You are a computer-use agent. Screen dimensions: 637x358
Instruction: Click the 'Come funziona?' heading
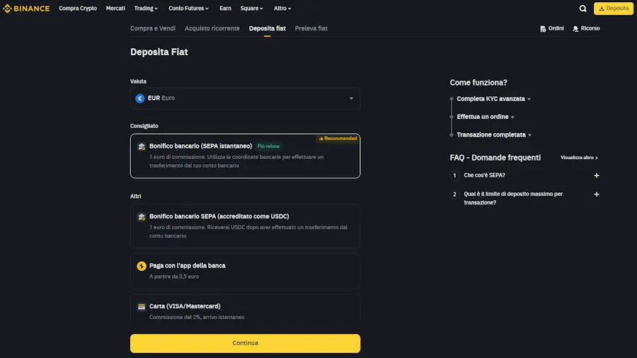[x=478, y=82]
